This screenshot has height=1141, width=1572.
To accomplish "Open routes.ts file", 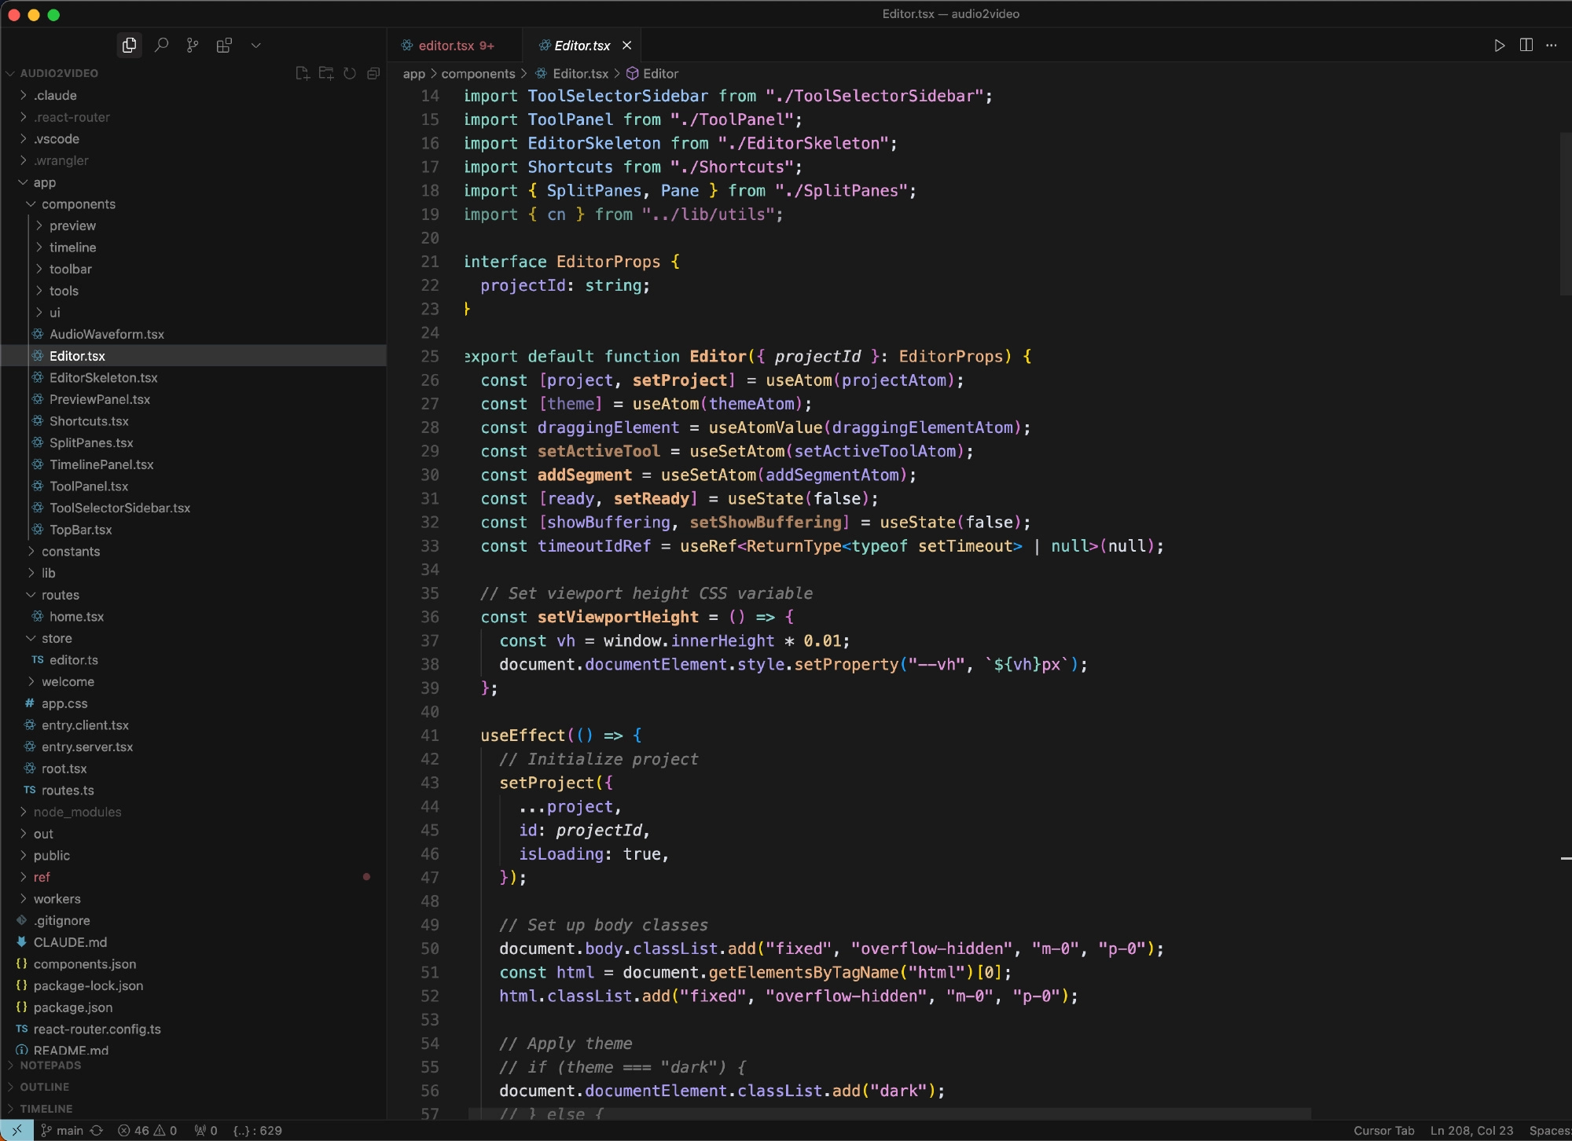I will (67, 790).
